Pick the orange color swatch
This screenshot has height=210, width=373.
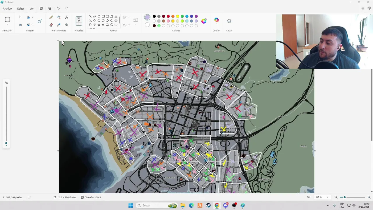click(173, 16)
